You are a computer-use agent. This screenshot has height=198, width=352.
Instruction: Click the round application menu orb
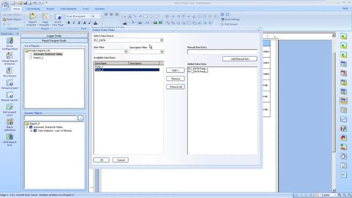(5, 5)
